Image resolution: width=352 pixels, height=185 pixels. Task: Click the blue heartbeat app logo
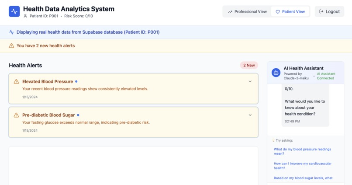coord(14,11)
